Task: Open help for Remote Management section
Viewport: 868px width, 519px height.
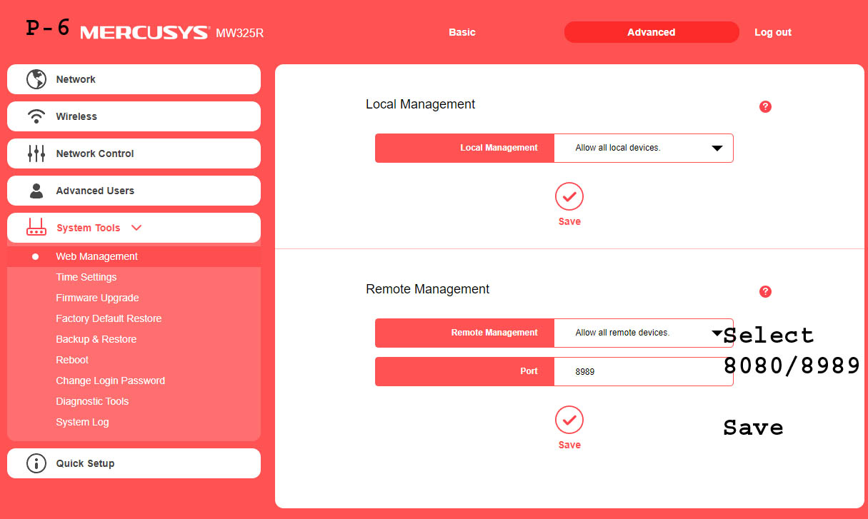Action: click(x=765, y=292)
